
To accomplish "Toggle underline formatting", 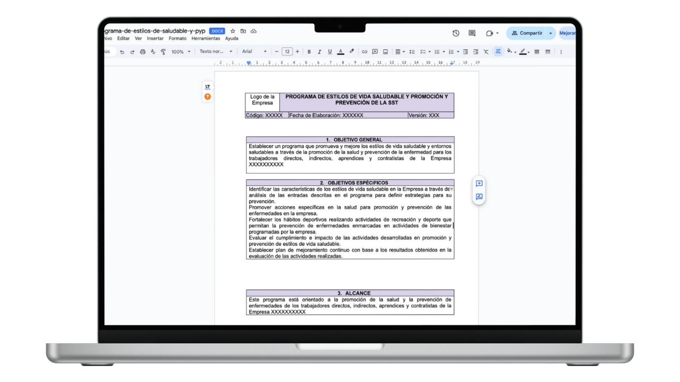I will point(329,51).
